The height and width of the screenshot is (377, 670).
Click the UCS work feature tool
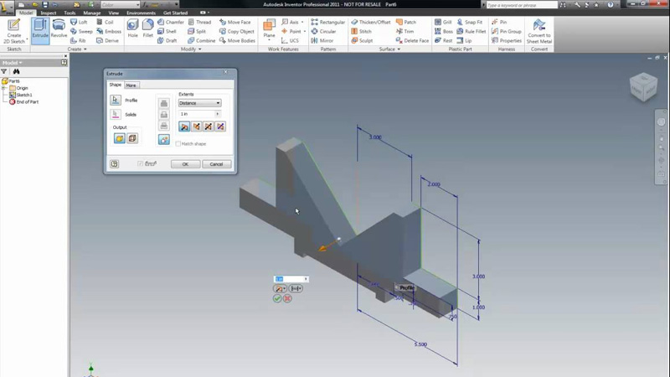[290, 40]
